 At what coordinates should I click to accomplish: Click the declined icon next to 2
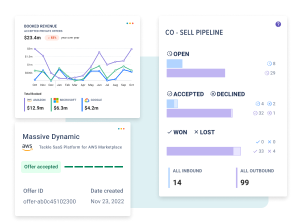click(x=269, y=103)
